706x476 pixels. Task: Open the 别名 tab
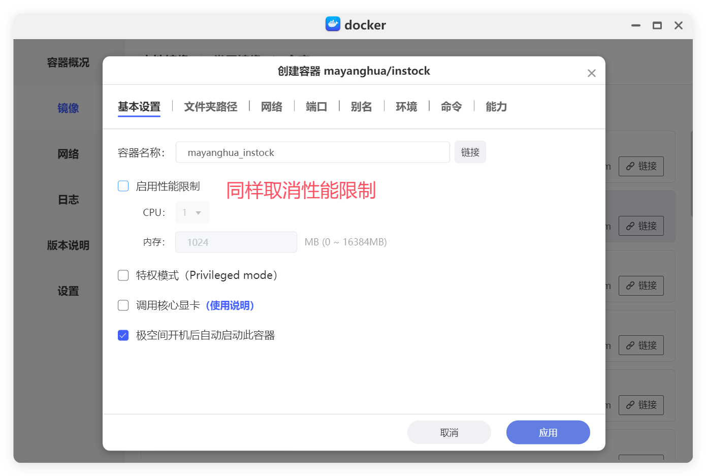361,107
